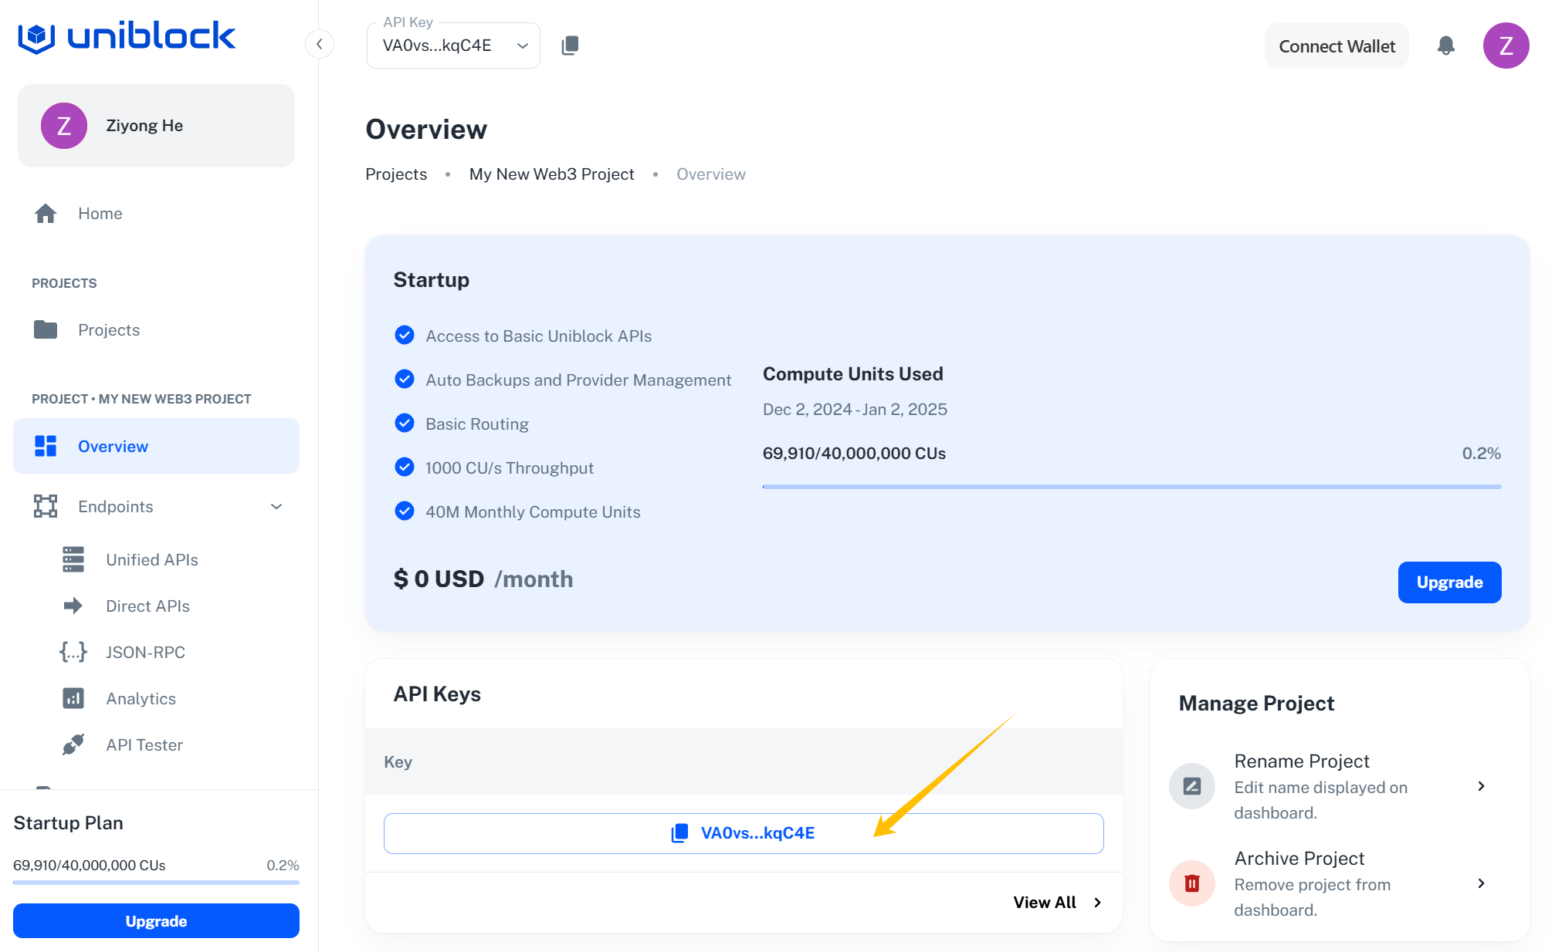
Task: Click the Access to Basic Uniblock APIs checkbox
Action: coord(404,334)
